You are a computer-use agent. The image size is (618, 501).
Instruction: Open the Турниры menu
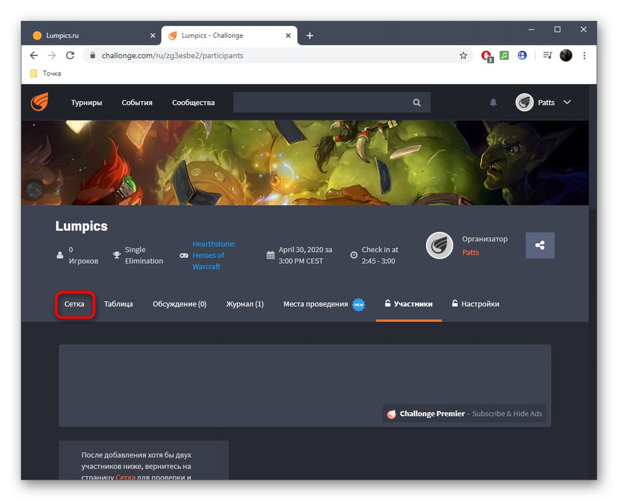(x=87, y=103)
